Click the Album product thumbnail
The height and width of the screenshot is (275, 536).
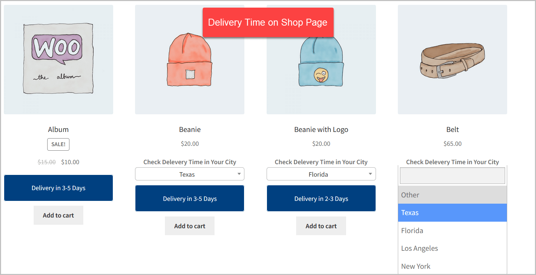coord(58,59)
